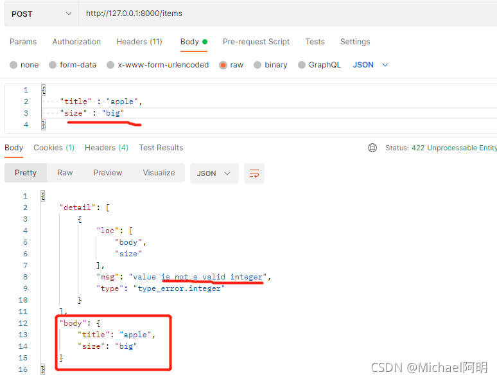Switch to the Authorization tab
Viewport: 497px width, 379px height.
(76, 42)
